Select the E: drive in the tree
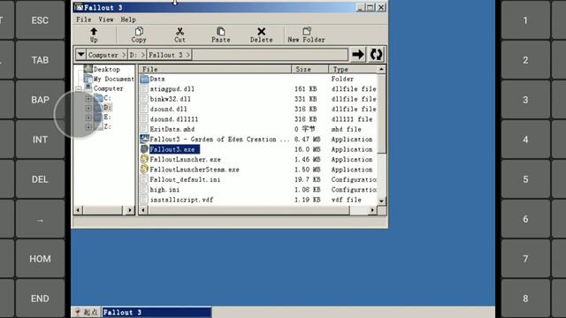 [107, 117]
